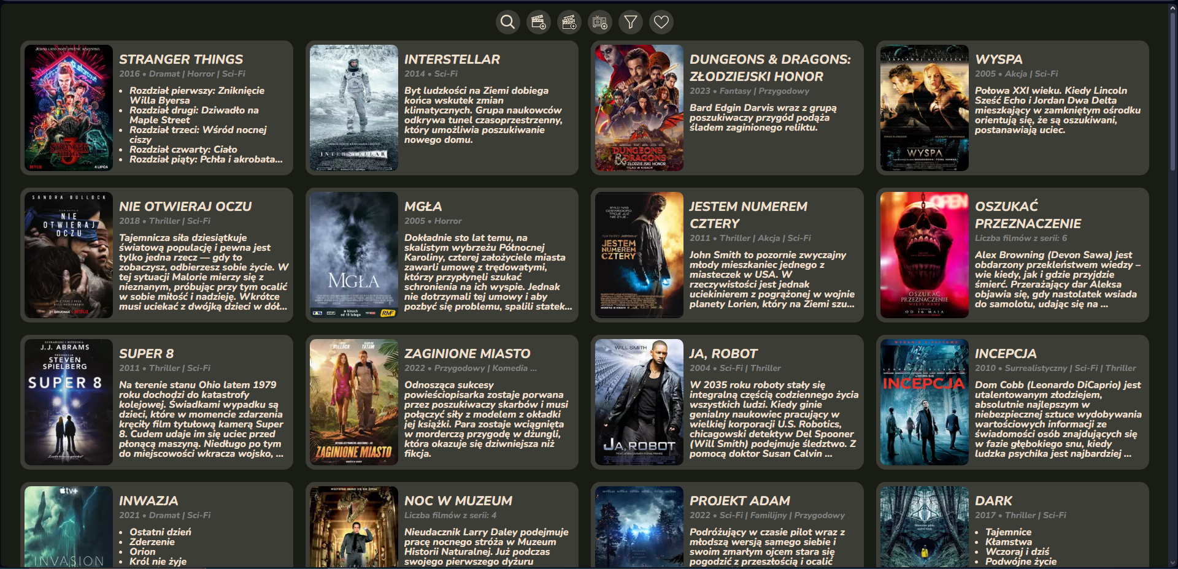The image size is (1178, 569).
Task: Open the Dark poster
Action: tap(925, 527)
